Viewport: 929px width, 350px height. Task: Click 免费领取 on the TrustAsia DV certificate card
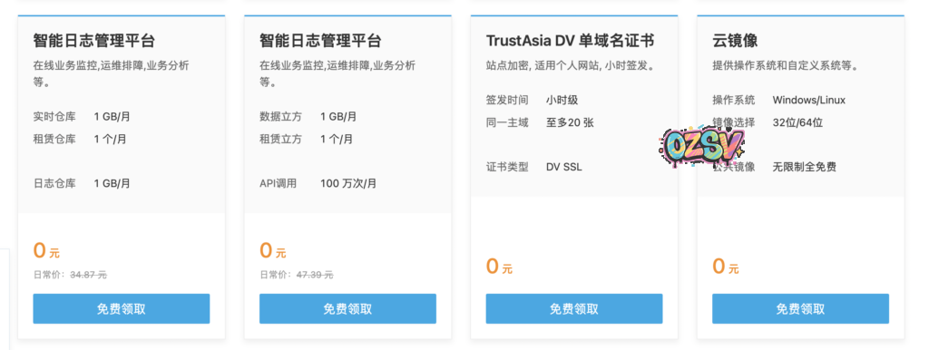(574, 308)
